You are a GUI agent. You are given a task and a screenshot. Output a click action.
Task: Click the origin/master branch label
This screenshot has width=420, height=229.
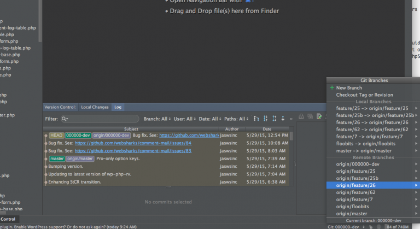point(80,158)
